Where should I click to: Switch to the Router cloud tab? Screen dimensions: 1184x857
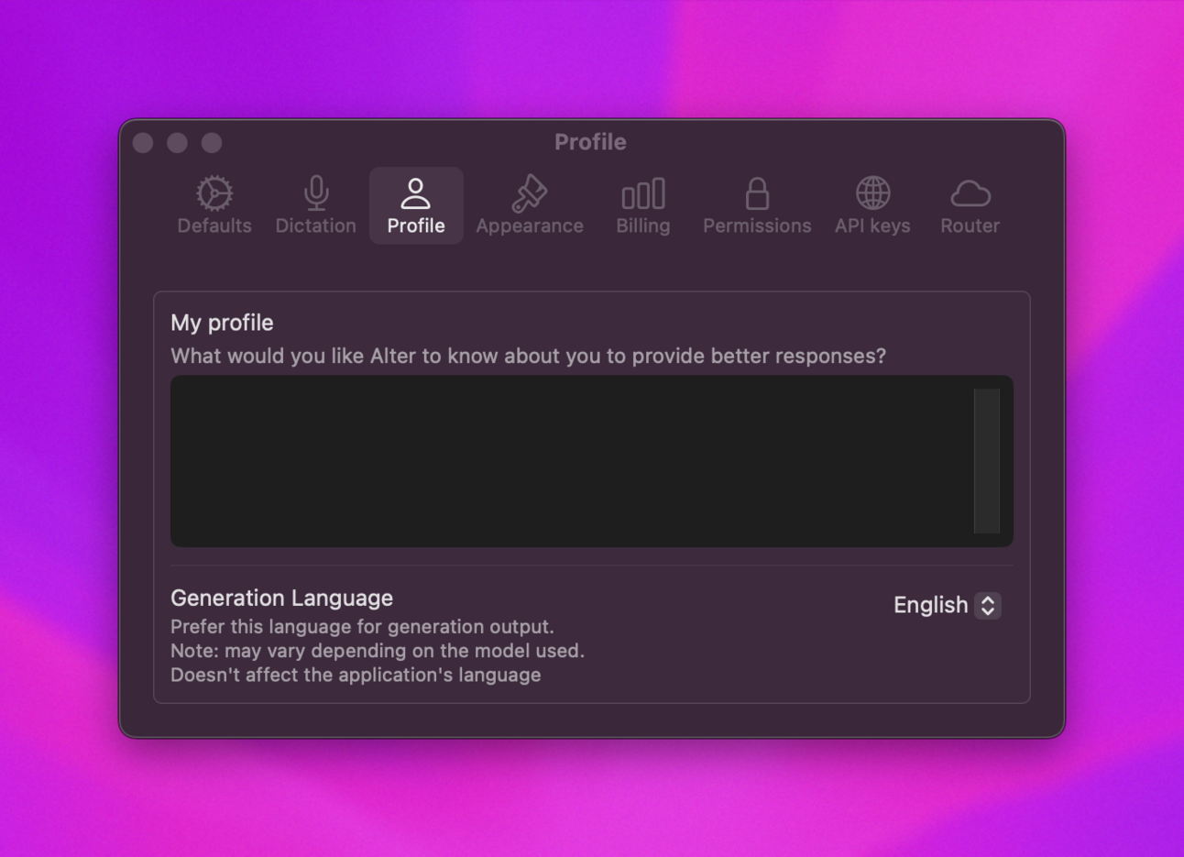tap(970, 206)
